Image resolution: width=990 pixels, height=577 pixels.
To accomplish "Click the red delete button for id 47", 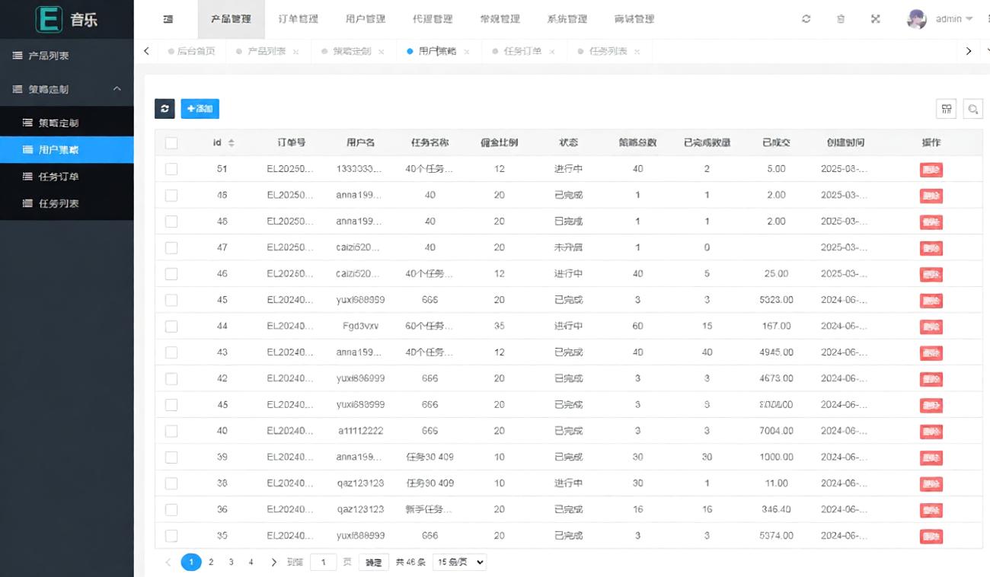I will pyautogui.click(x=931, y=248).
